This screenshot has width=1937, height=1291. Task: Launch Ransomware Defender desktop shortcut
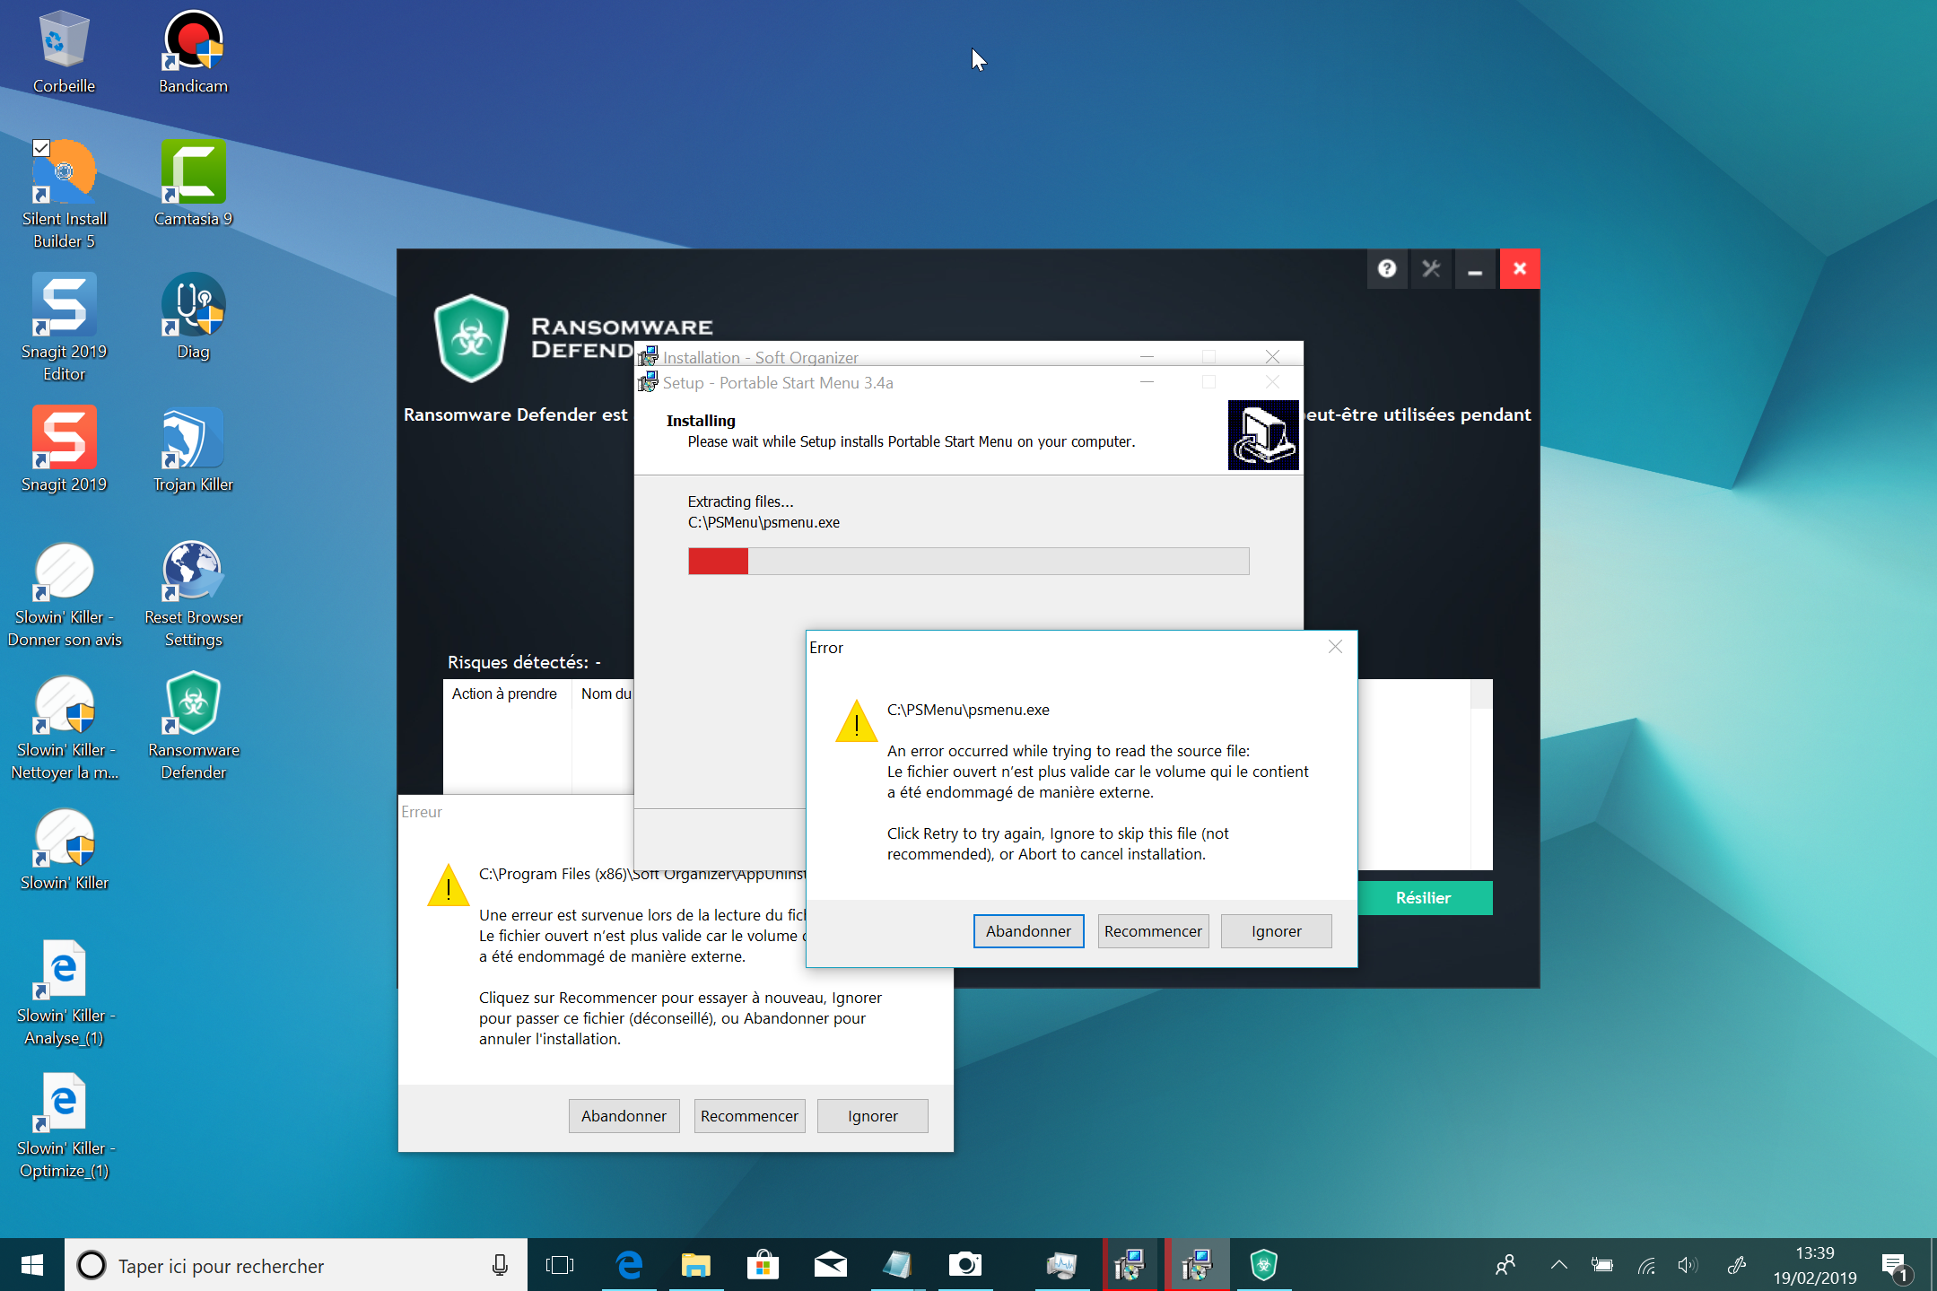click(193, 726)
